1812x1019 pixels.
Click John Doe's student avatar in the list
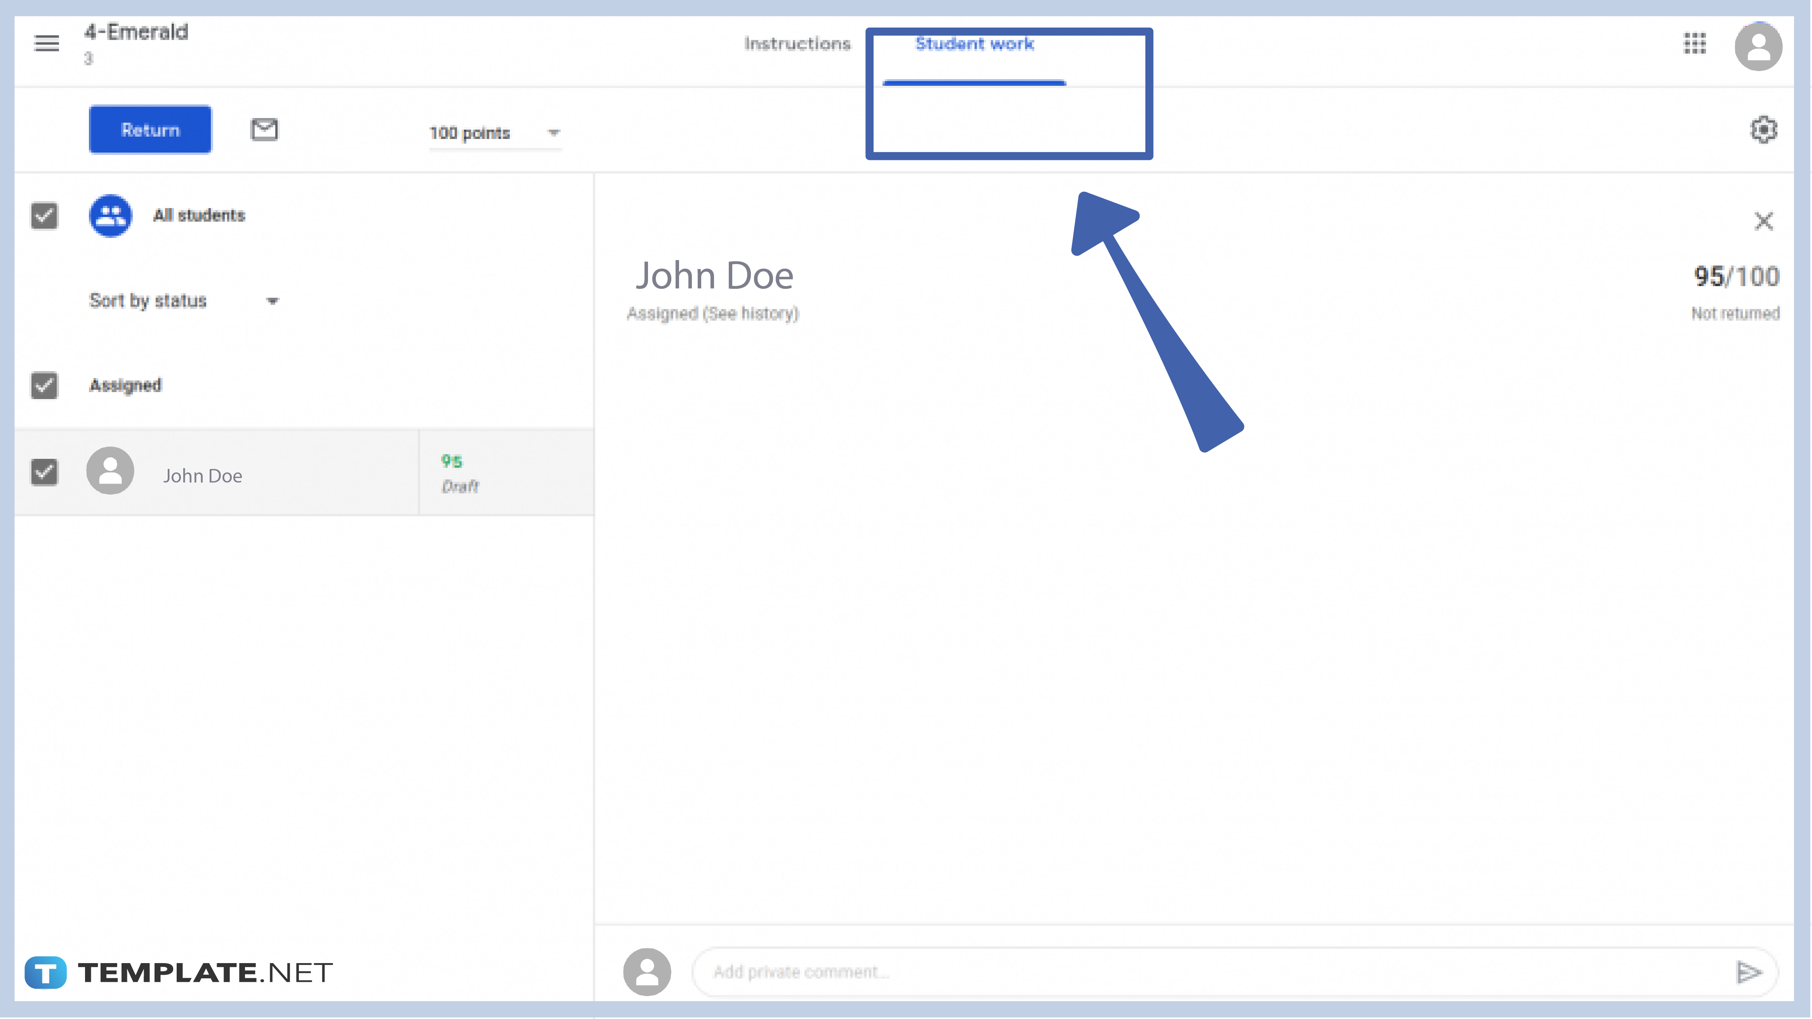point(110,470)
